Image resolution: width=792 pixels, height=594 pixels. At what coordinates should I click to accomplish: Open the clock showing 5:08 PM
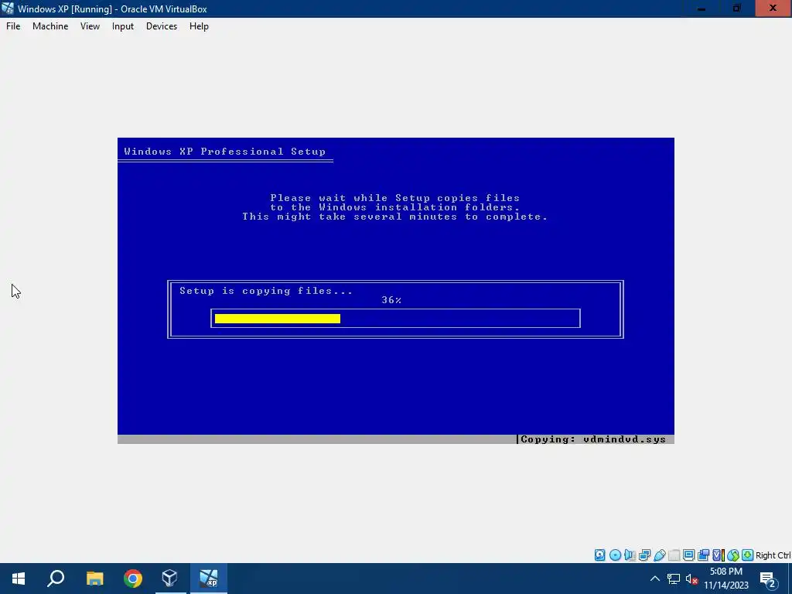click(726, 579)
